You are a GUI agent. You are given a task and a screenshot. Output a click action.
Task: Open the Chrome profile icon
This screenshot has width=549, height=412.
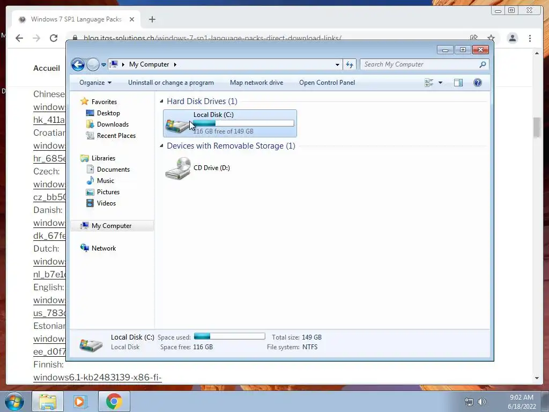tap(513, 38)
